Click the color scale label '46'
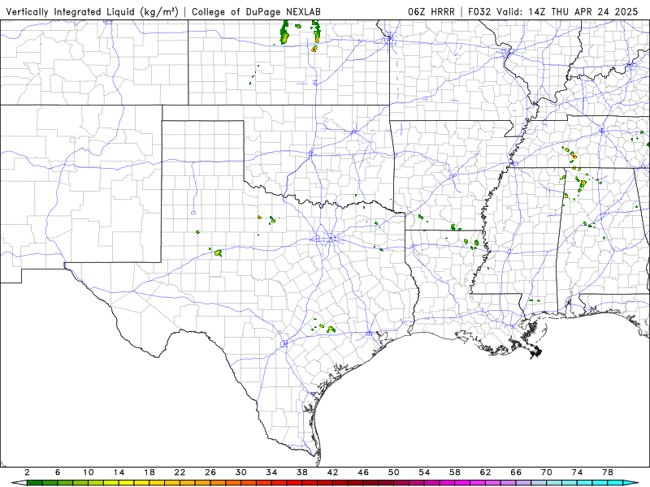The height and width of the screenshot is (487, 650). click(x=363, y=472)
